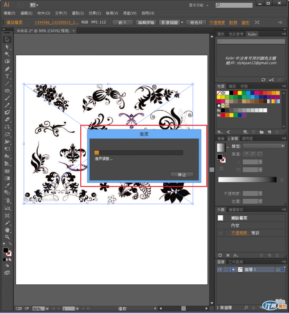Open the Swatches panel options menu
The image size is (289, 313).
284,86
